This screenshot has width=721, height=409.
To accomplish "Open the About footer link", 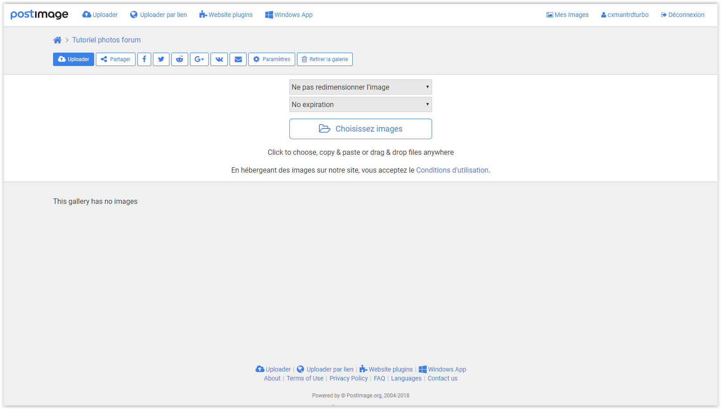I will pyautogui.click(x=272, y=378).
